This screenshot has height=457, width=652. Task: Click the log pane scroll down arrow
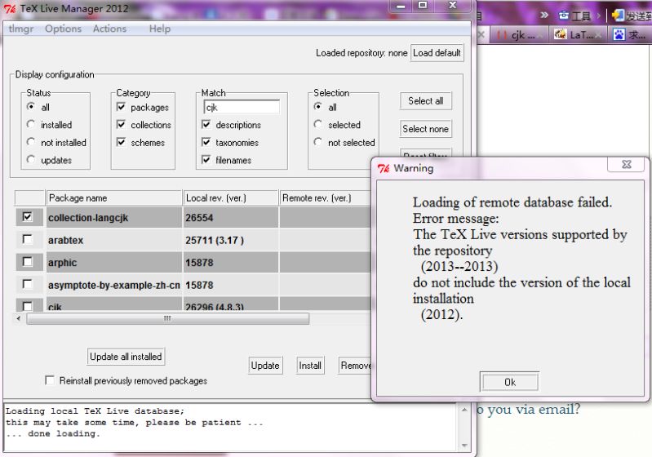[464, 446]
